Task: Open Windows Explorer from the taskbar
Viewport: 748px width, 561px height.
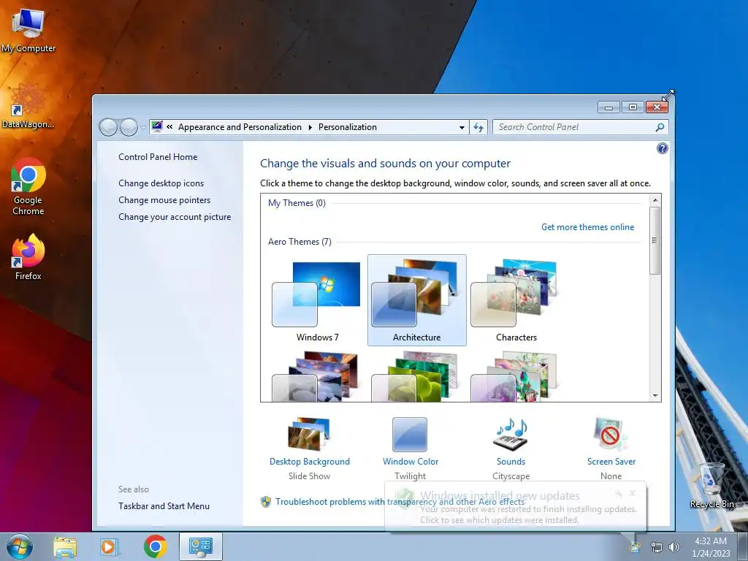Action: pos(65,547)
